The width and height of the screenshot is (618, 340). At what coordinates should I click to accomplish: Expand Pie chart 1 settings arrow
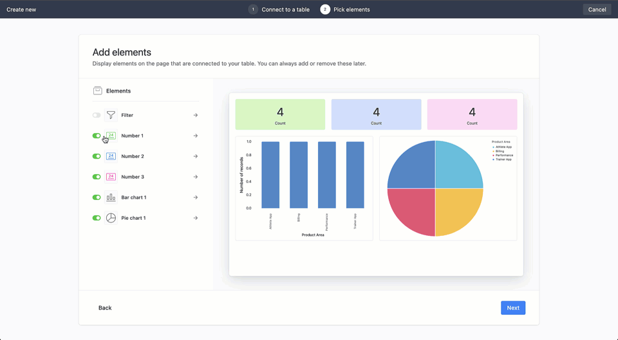(196, 218)
